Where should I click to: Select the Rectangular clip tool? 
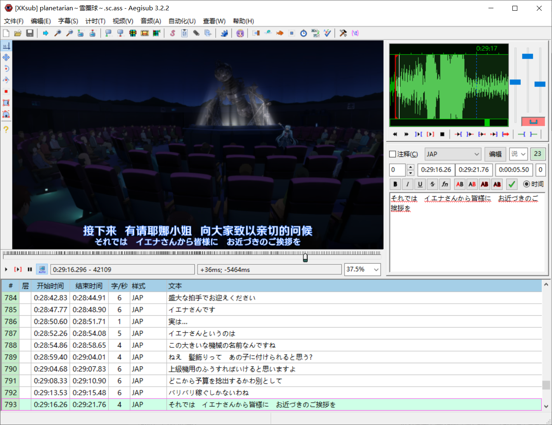coord(6,103)
